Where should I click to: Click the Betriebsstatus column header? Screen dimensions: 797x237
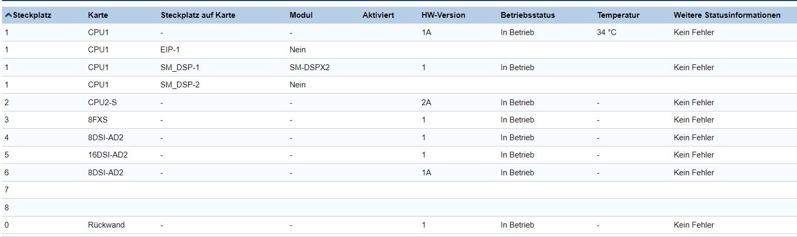tap(527, 15)
